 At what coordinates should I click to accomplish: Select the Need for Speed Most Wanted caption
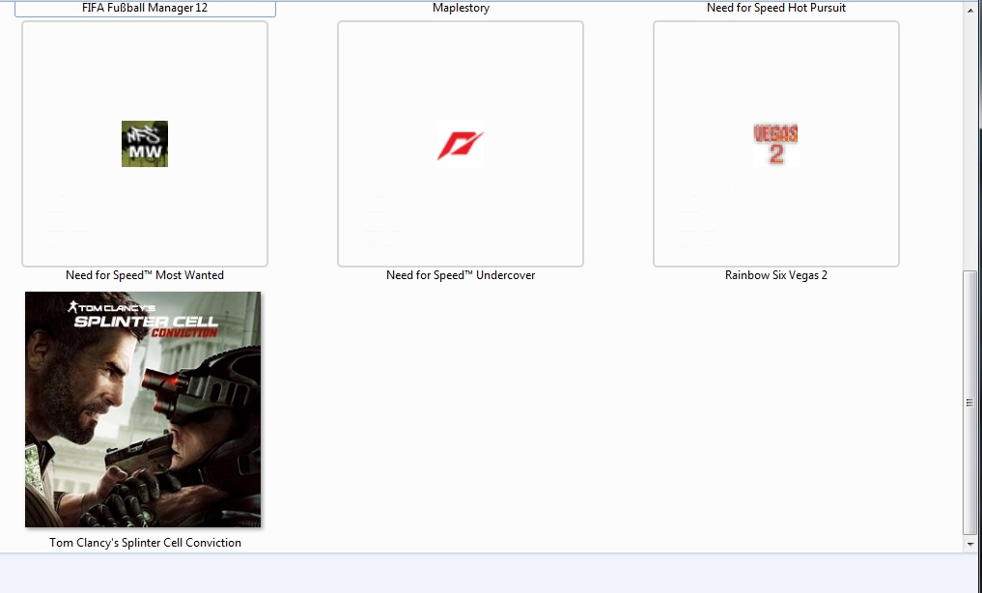(x=145, y=275)
